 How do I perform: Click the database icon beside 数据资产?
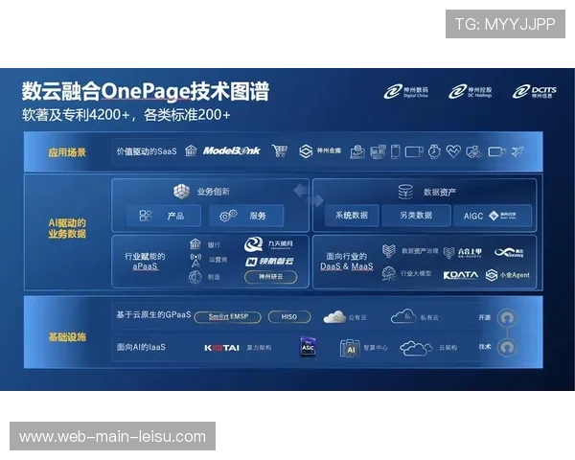[406, 192]
